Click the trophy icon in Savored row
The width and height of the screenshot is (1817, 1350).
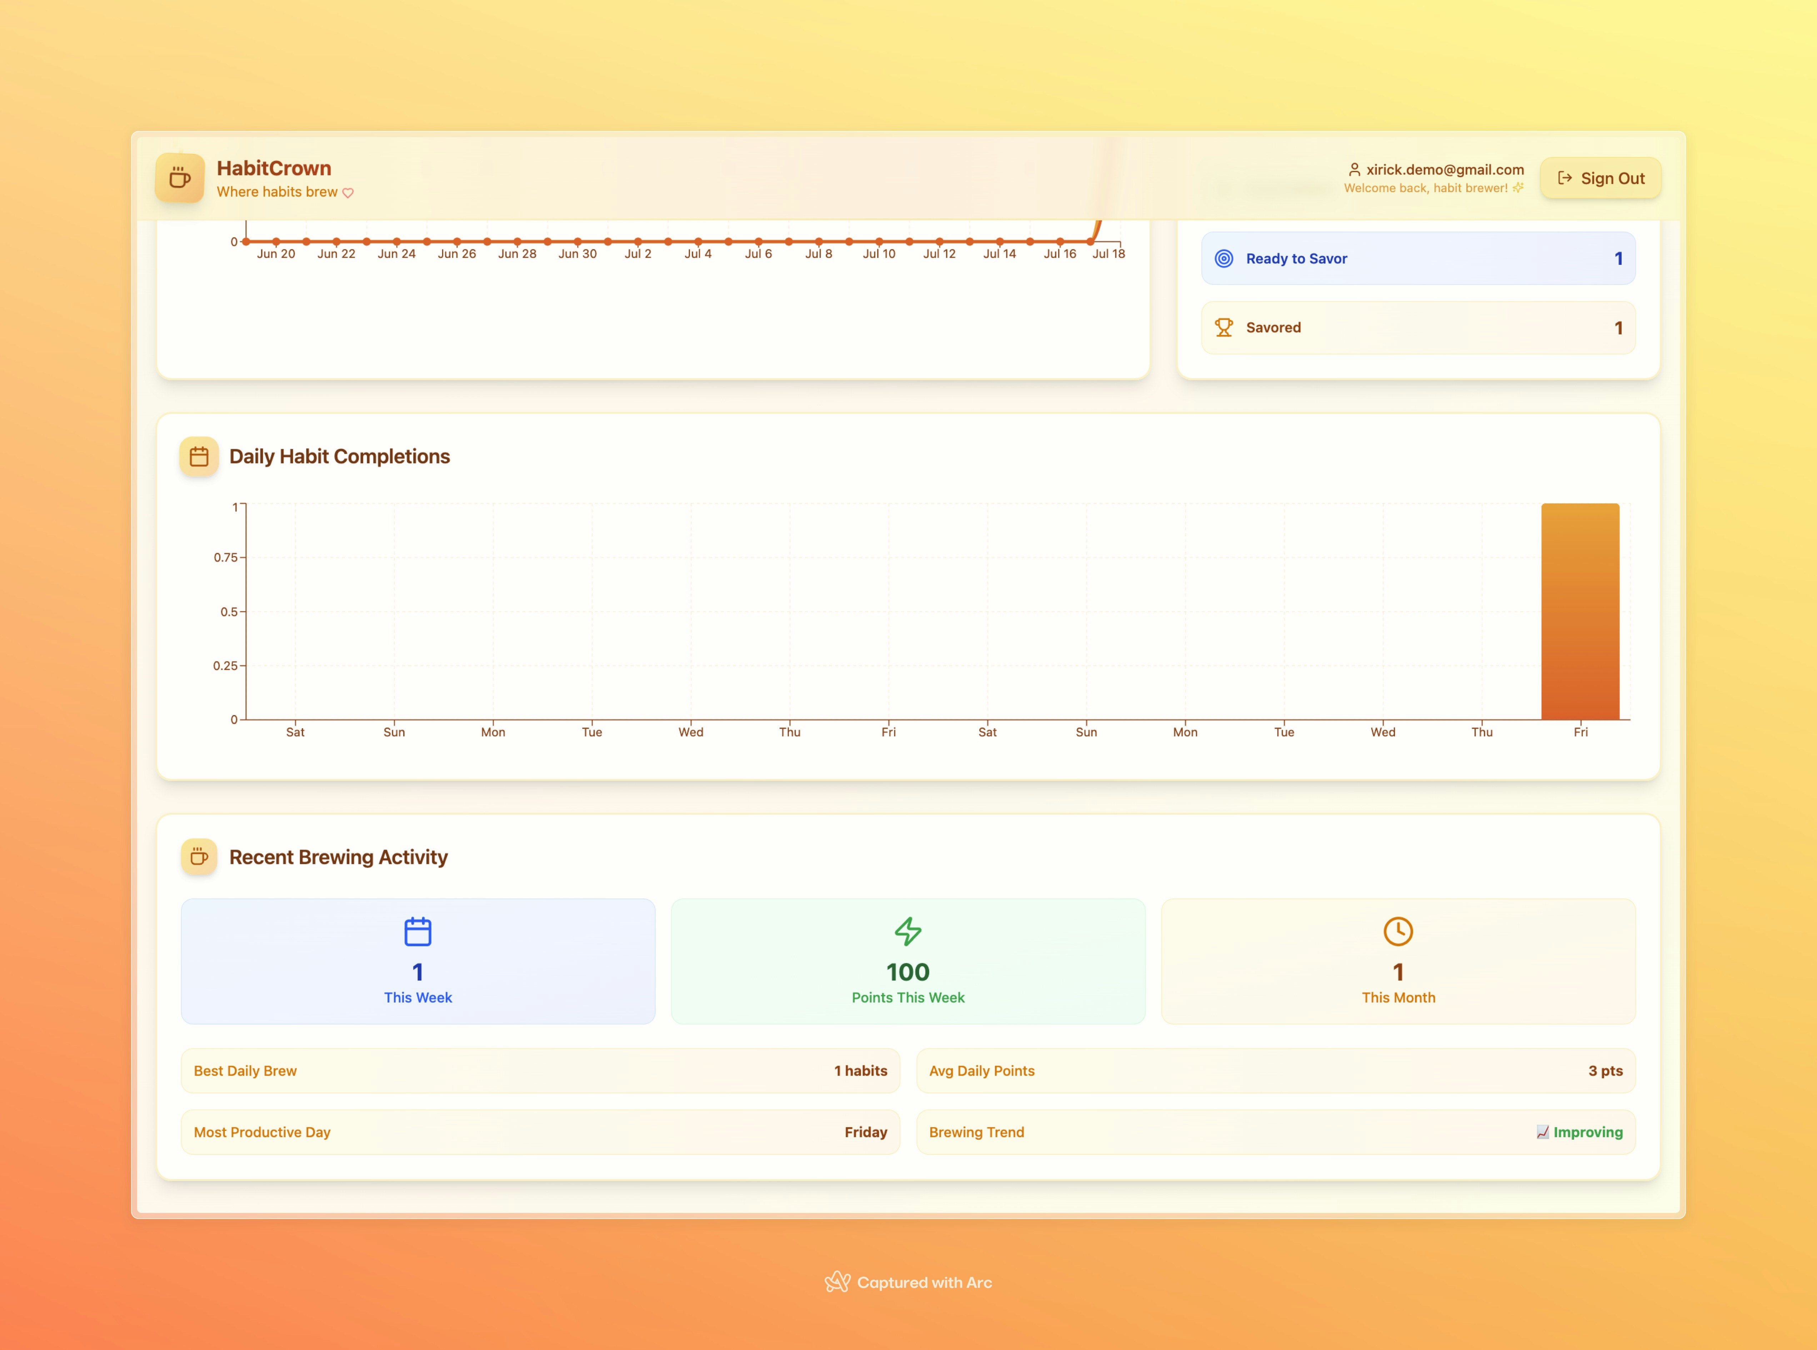pyautogui.click(x=1223, y=328)
